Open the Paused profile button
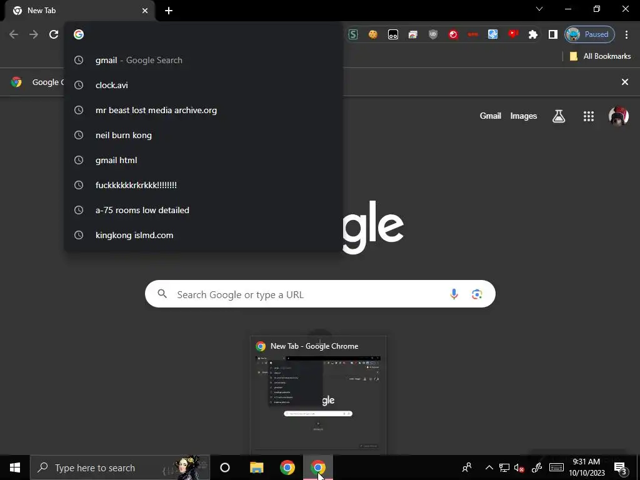Screen dimensions: 640x480 (589, 34)
